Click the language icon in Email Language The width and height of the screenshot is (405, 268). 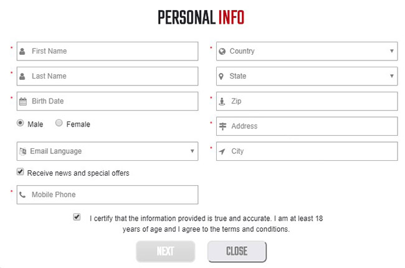point(23,151)
